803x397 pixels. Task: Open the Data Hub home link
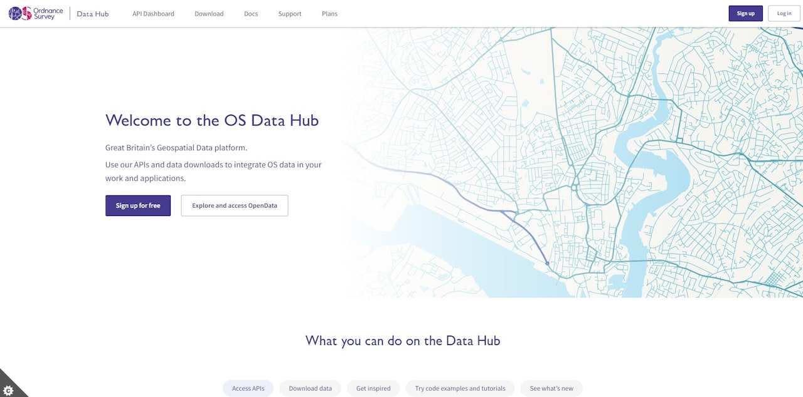[x=92, y=14]
